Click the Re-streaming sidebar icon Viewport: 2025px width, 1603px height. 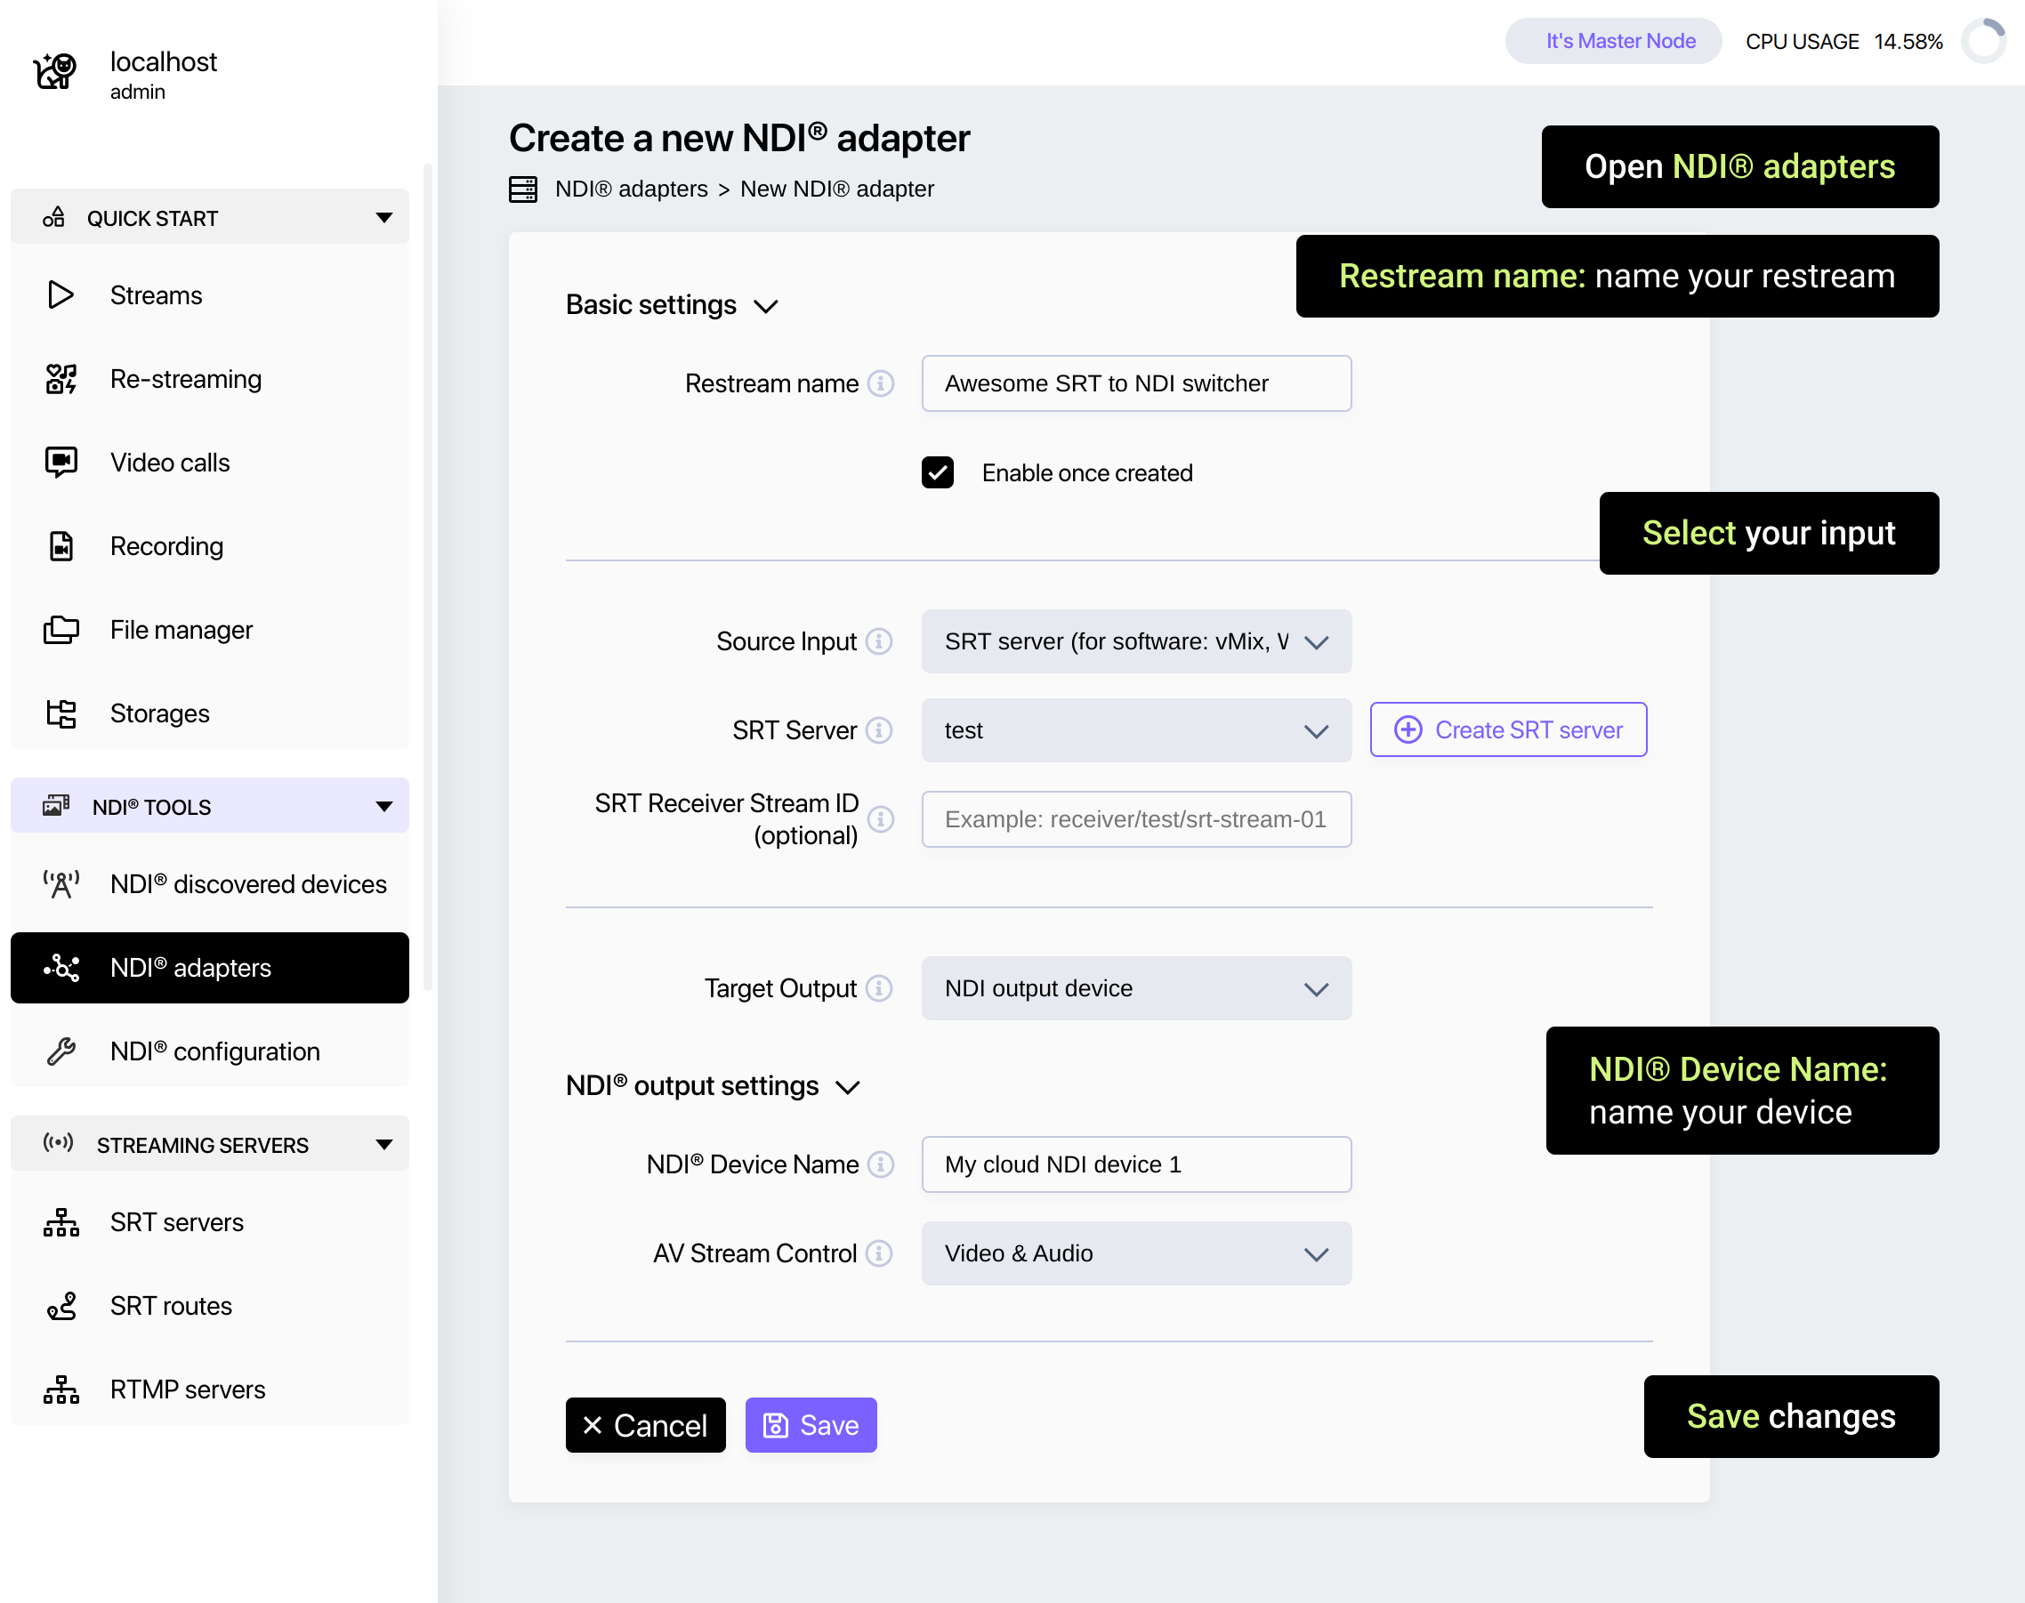61,379
